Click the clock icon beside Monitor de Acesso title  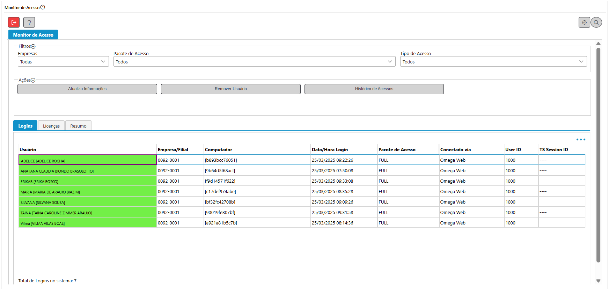[x=43, y=7]
